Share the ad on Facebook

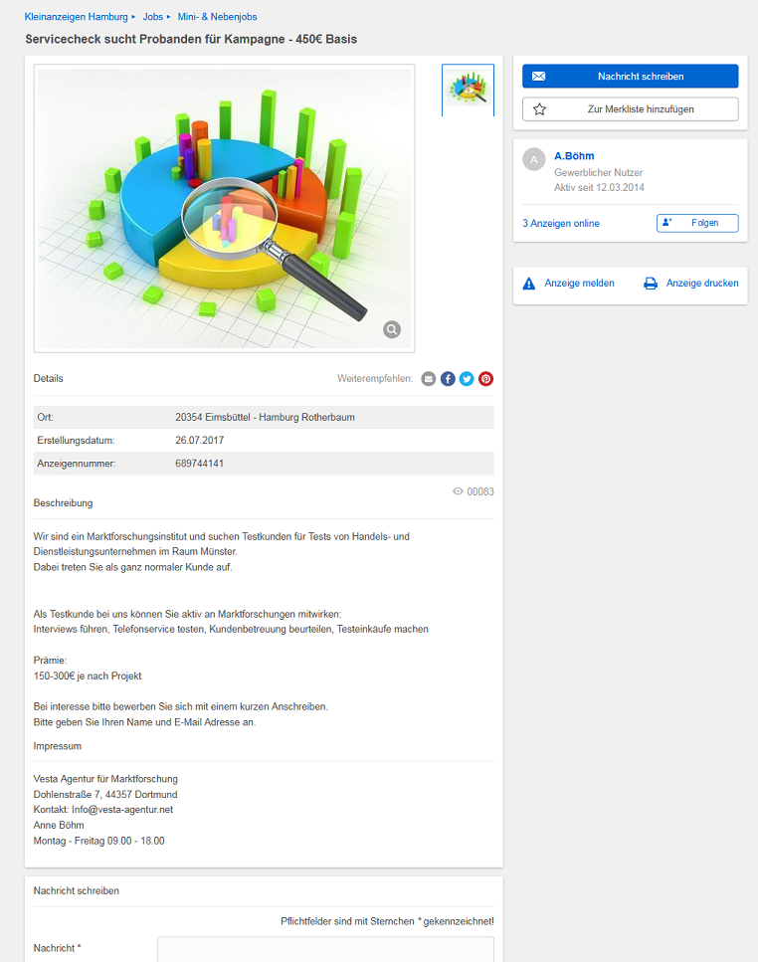pos(448,379)
